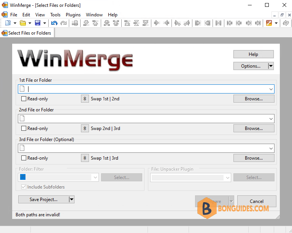Jump to First Difference icon
Screen dimensions: 292x233
[x=127, y=23]
